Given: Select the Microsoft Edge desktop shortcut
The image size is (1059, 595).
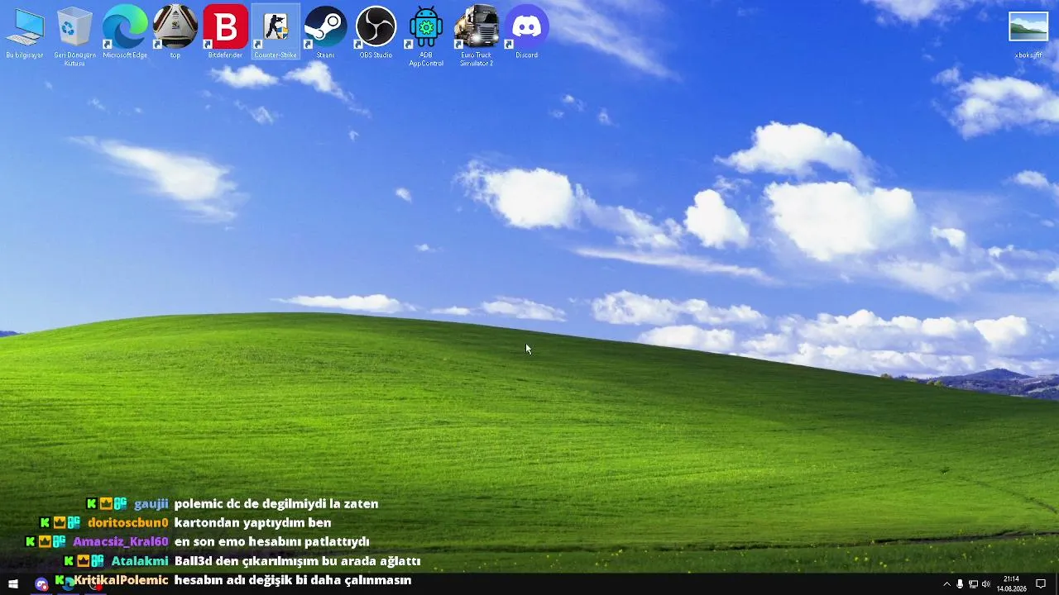Looking at the screenshot, I should pyautogui.click(x=125, y=33).
